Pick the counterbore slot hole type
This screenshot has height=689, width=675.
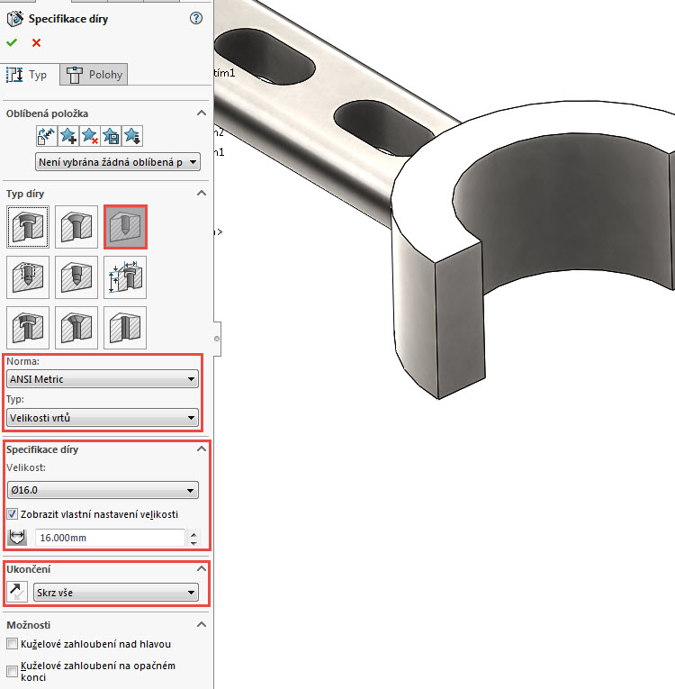(28, 326)
